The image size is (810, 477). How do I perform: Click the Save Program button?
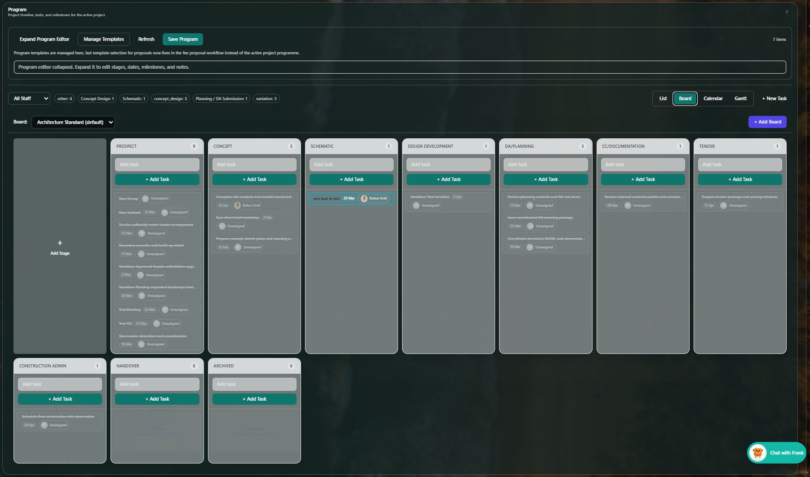pos(182,39)
